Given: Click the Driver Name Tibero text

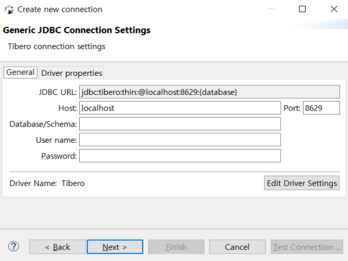Looking at the screenshot, I should coord(47,183).
